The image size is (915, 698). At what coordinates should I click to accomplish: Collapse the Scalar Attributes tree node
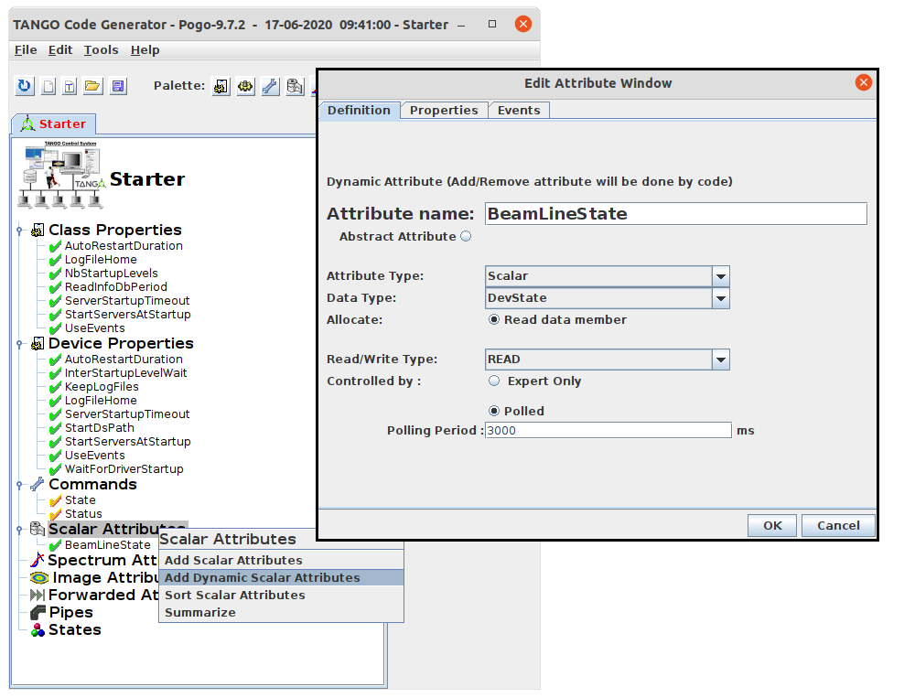[x=19, y=530]
